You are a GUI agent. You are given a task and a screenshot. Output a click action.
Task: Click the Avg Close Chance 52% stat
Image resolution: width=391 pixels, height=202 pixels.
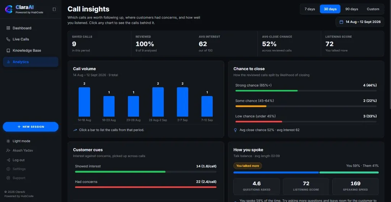click(x=289, y=44)
